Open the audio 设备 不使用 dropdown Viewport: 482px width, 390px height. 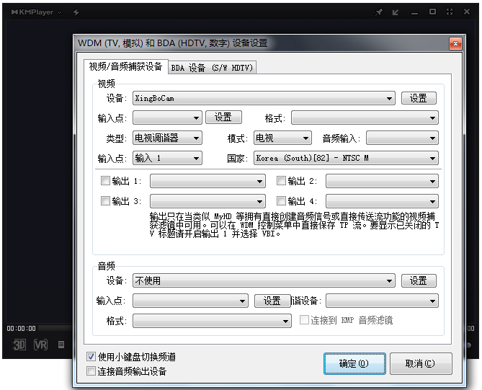(264, 280)
